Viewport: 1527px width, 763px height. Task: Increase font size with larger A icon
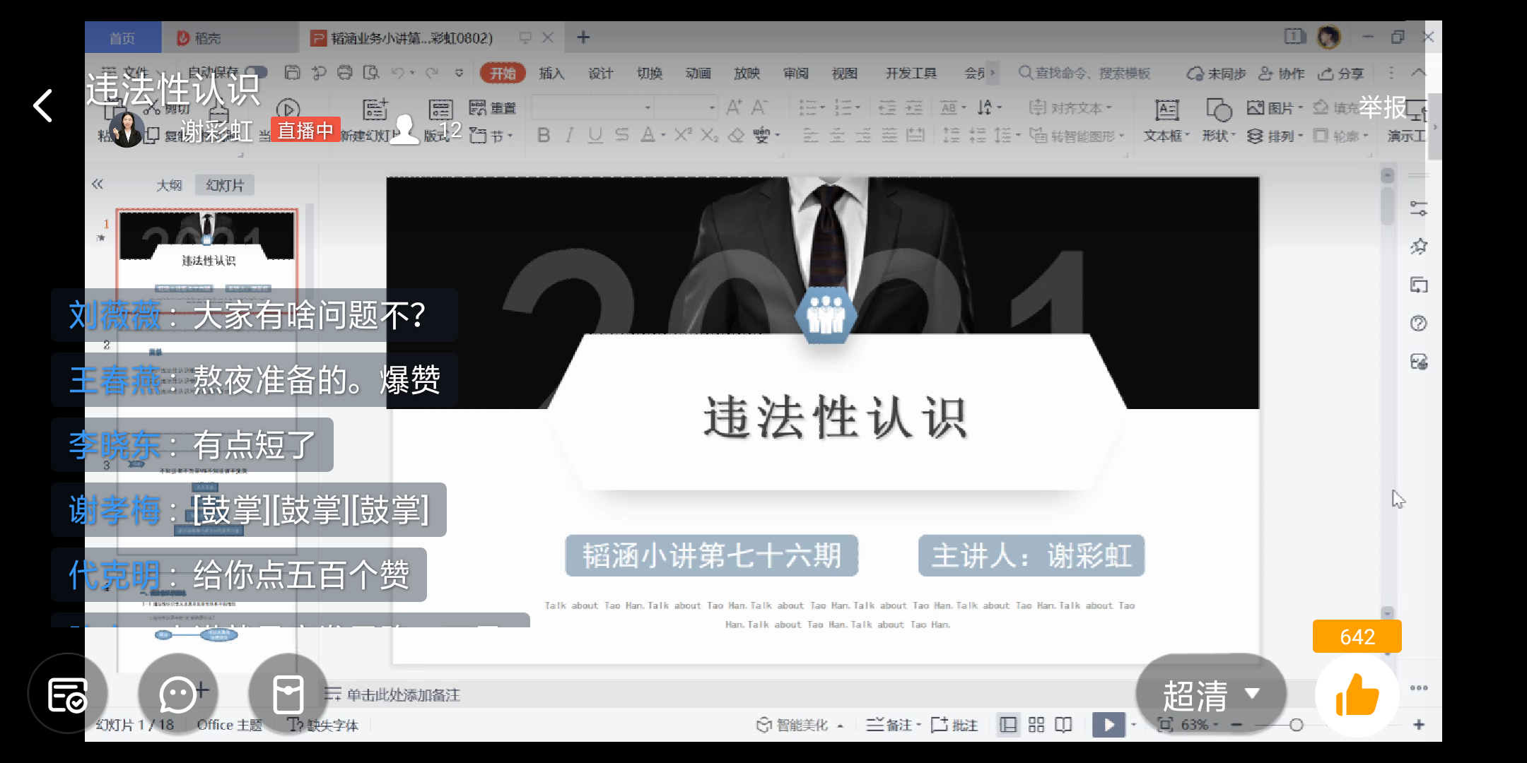point(734,107)
